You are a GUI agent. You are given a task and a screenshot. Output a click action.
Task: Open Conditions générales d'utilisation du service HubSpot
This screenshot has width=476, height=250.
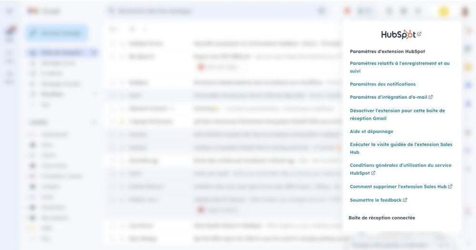[400, 169]
